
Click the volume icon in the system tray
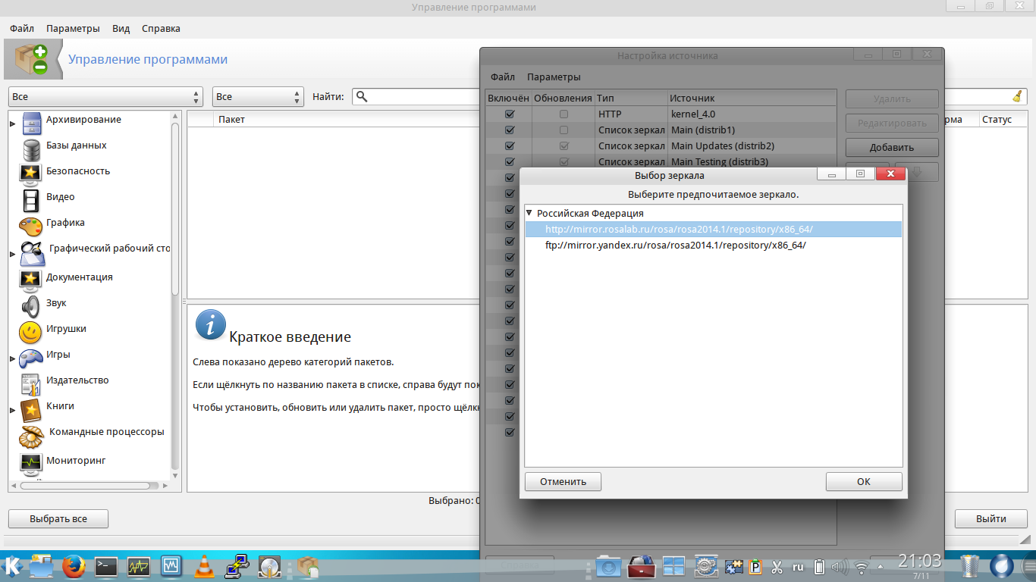(x=840, y=567)
